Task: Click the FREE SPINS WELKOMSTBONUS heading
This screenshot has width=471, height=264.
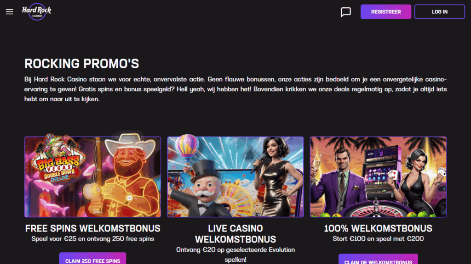Action: [92, 228]
